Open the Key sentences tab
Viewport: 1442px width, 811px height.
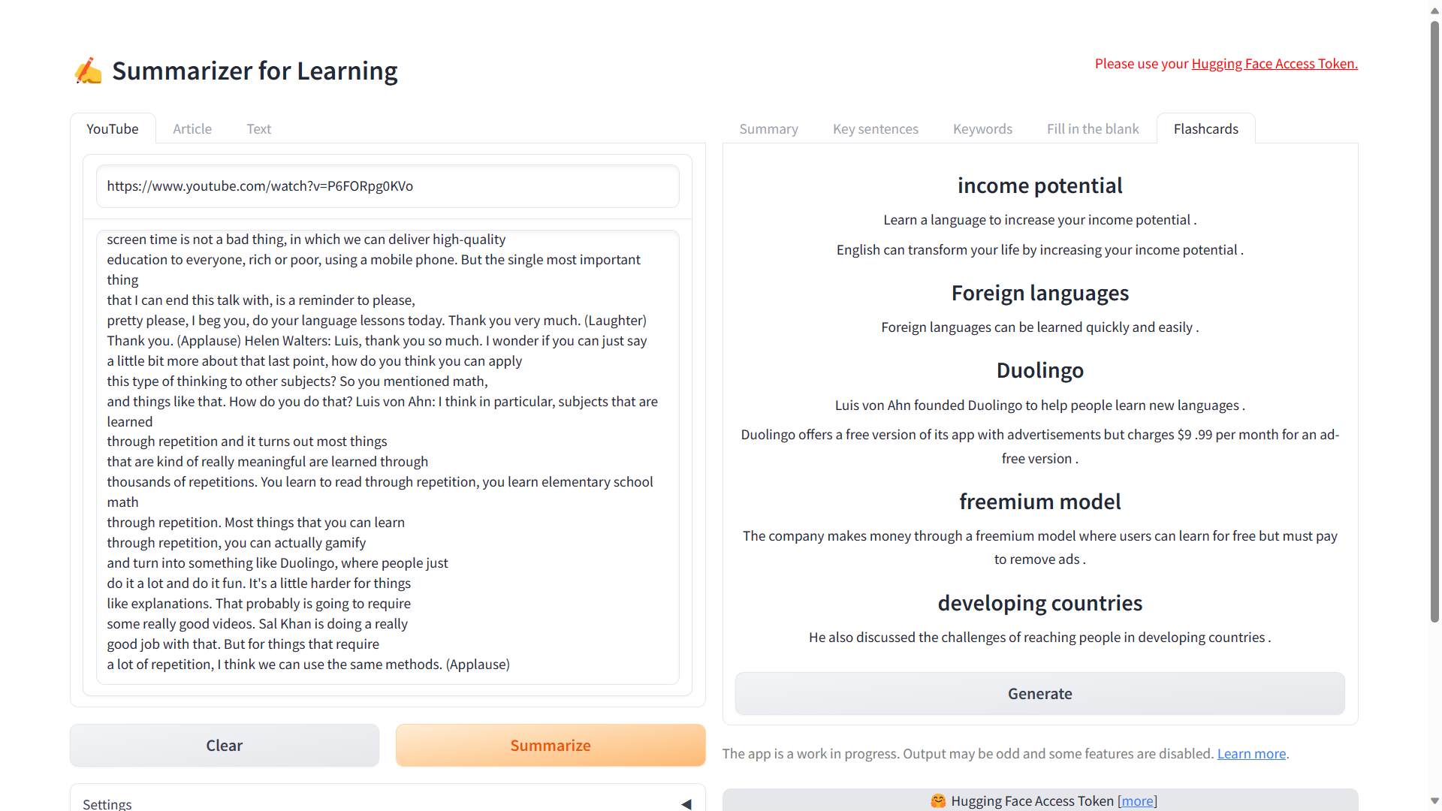point(875,128)
